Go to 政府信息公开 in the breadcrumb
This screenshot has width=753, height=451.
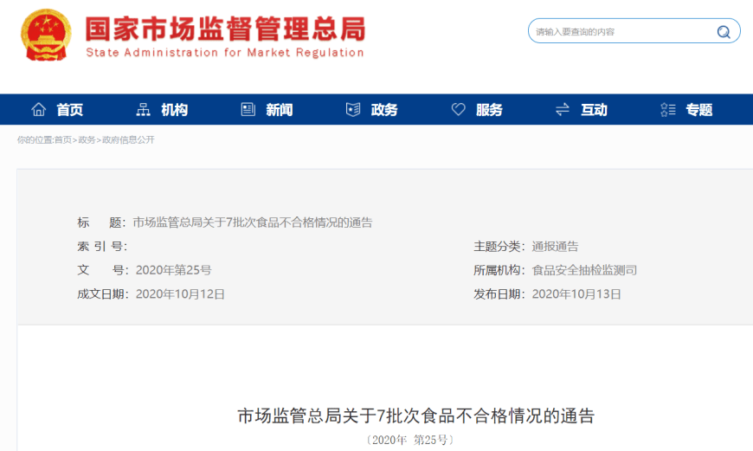(128, 139)
